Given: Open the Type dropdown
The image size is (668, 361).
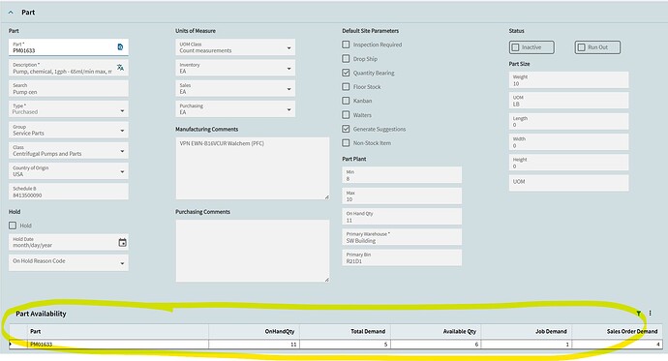Looking at the screenshot, I should coord(122,110).
